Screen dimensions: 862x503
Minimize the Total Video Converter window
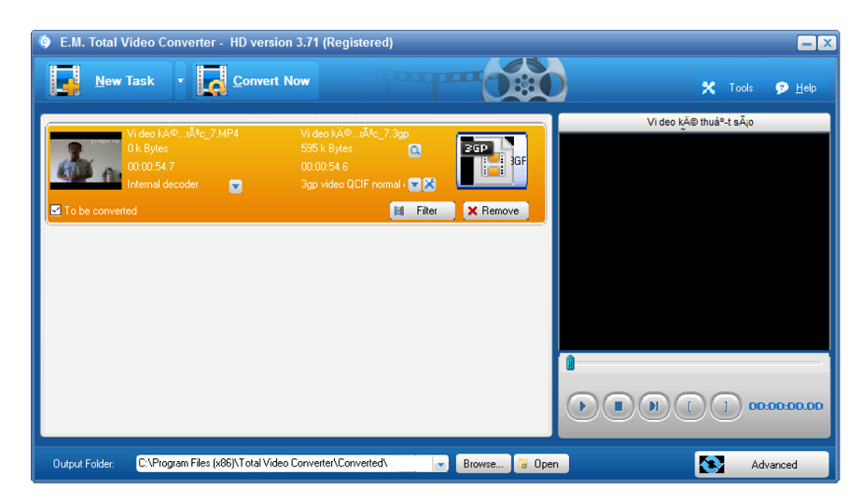(806, 43)
